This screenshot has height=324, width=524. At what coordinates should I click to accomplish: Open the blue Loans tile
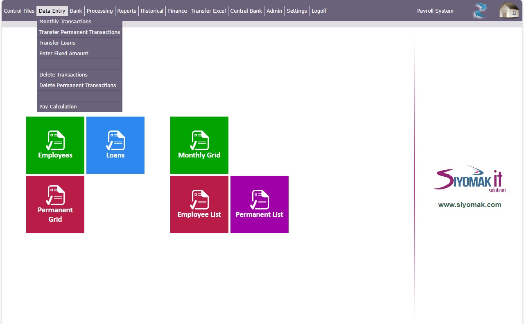(x=115, y=145)
